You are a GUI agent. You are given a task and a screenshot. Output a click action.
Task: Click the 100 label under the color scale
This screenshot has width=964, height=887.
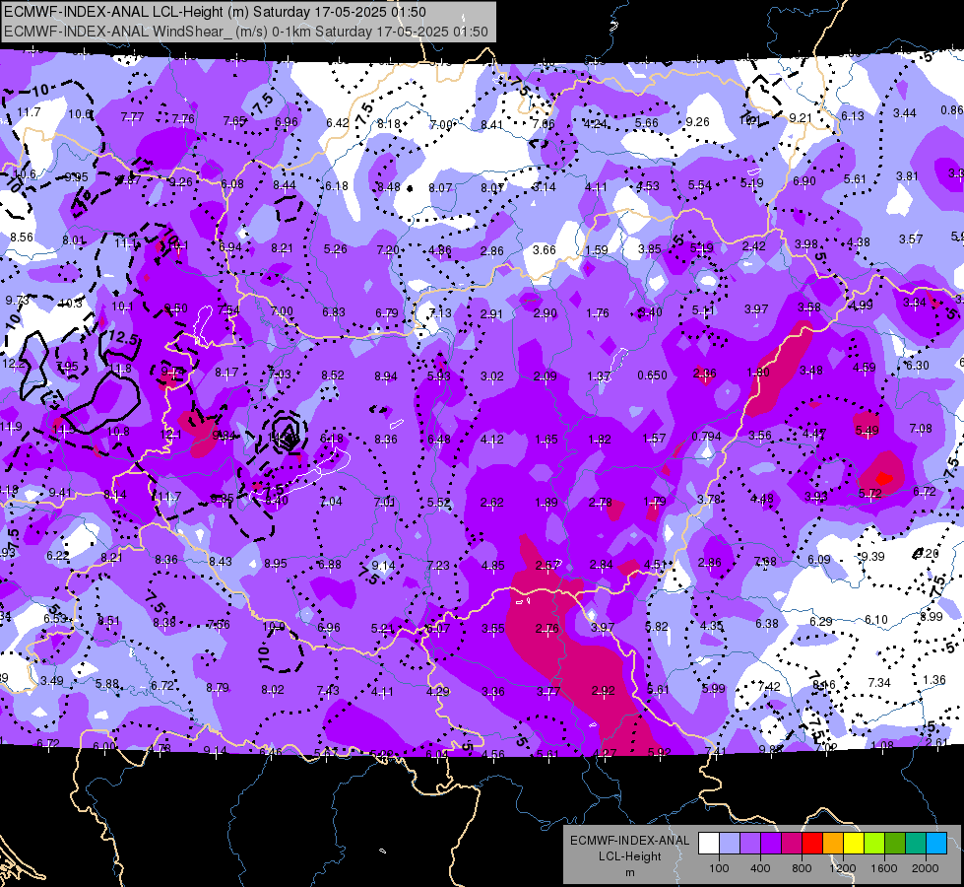[x=719, y=868]
